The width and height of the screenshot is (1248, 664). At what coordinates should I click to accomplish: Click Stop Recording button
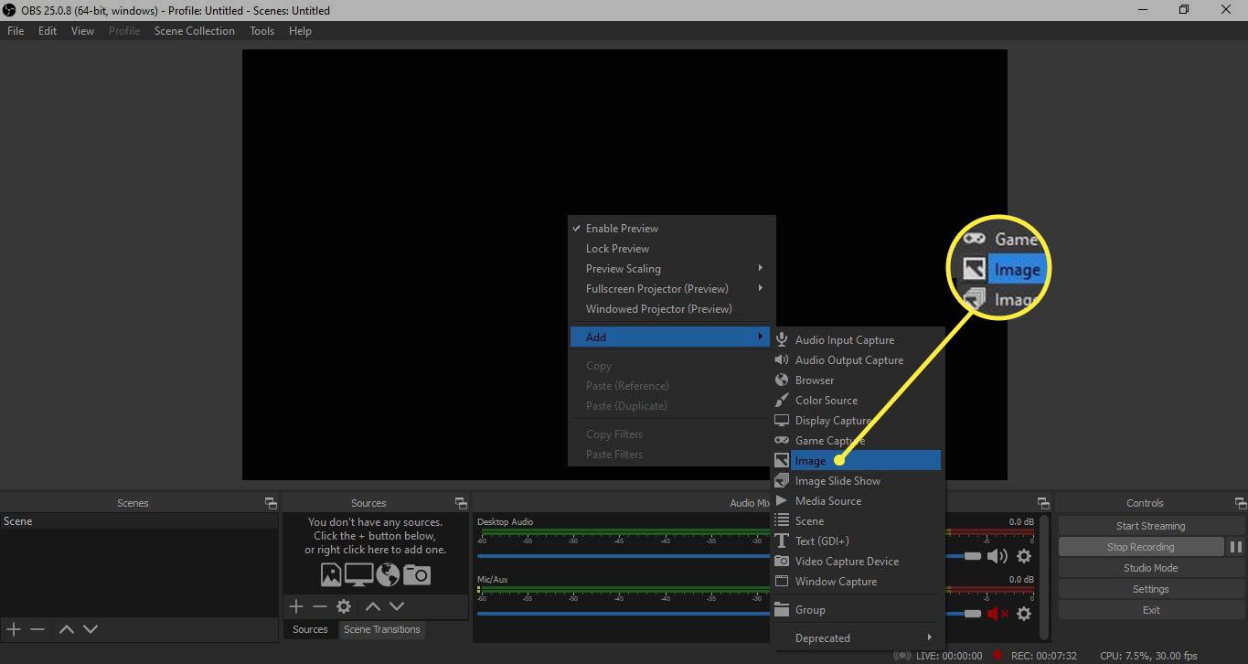click(1141, 547)
